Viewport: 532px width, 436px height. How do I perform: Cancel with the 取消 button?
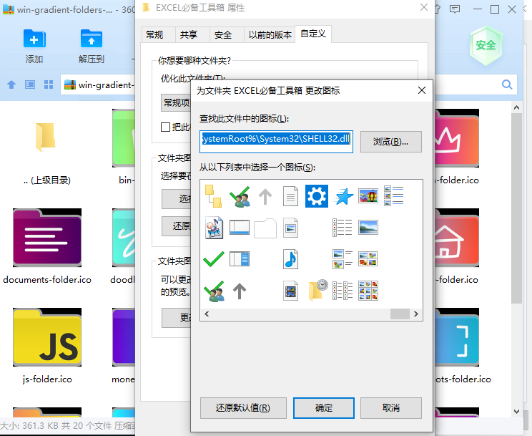(391, 408)
